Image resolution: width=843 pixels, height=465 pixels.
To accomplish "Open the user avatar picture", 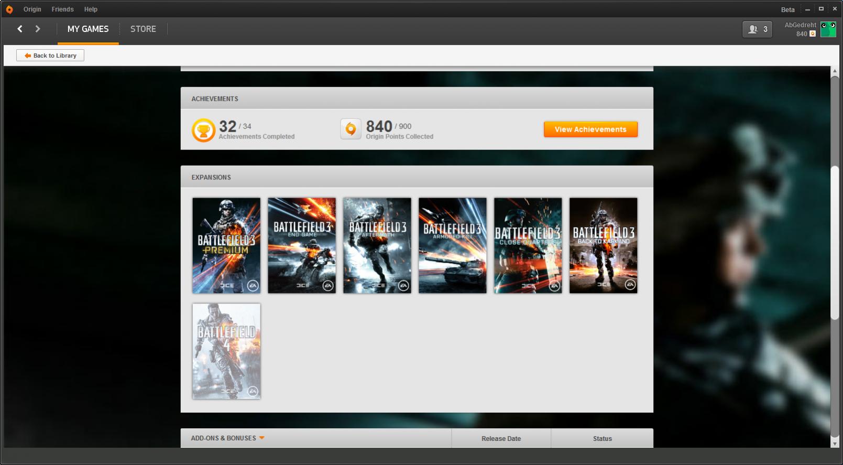I will tap(828, 29).
